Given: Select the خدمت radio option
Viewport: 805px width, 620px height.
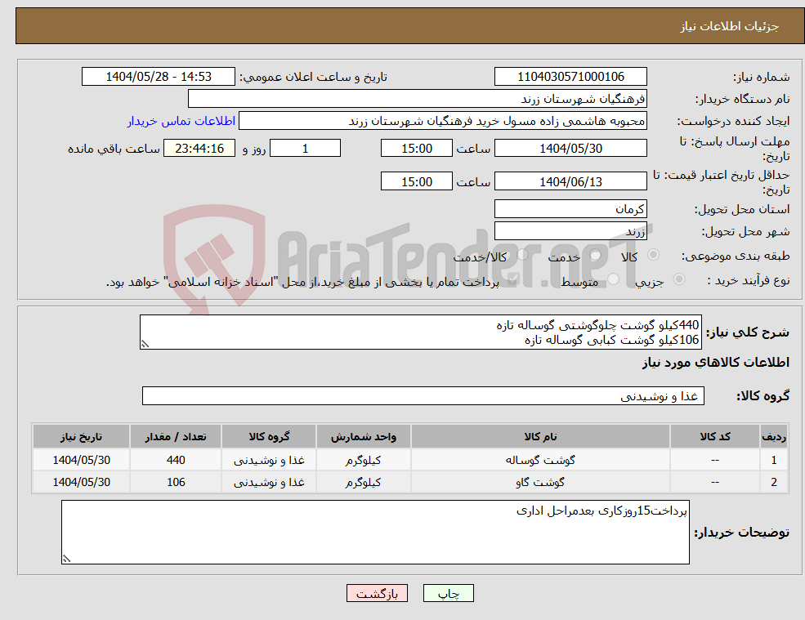Looking at the screenshot, I should tap(596, 255).
